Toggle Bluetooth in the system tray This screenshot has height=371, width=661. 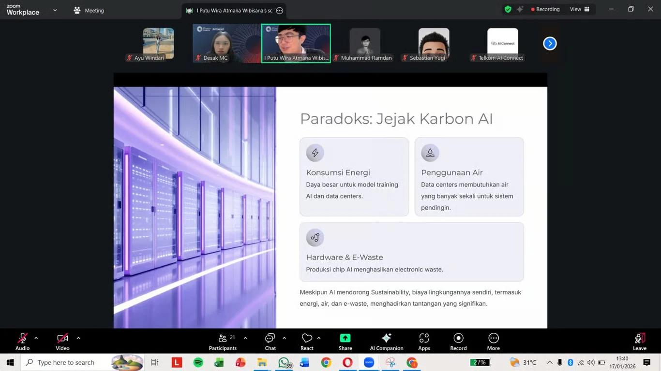pos(570,362)
